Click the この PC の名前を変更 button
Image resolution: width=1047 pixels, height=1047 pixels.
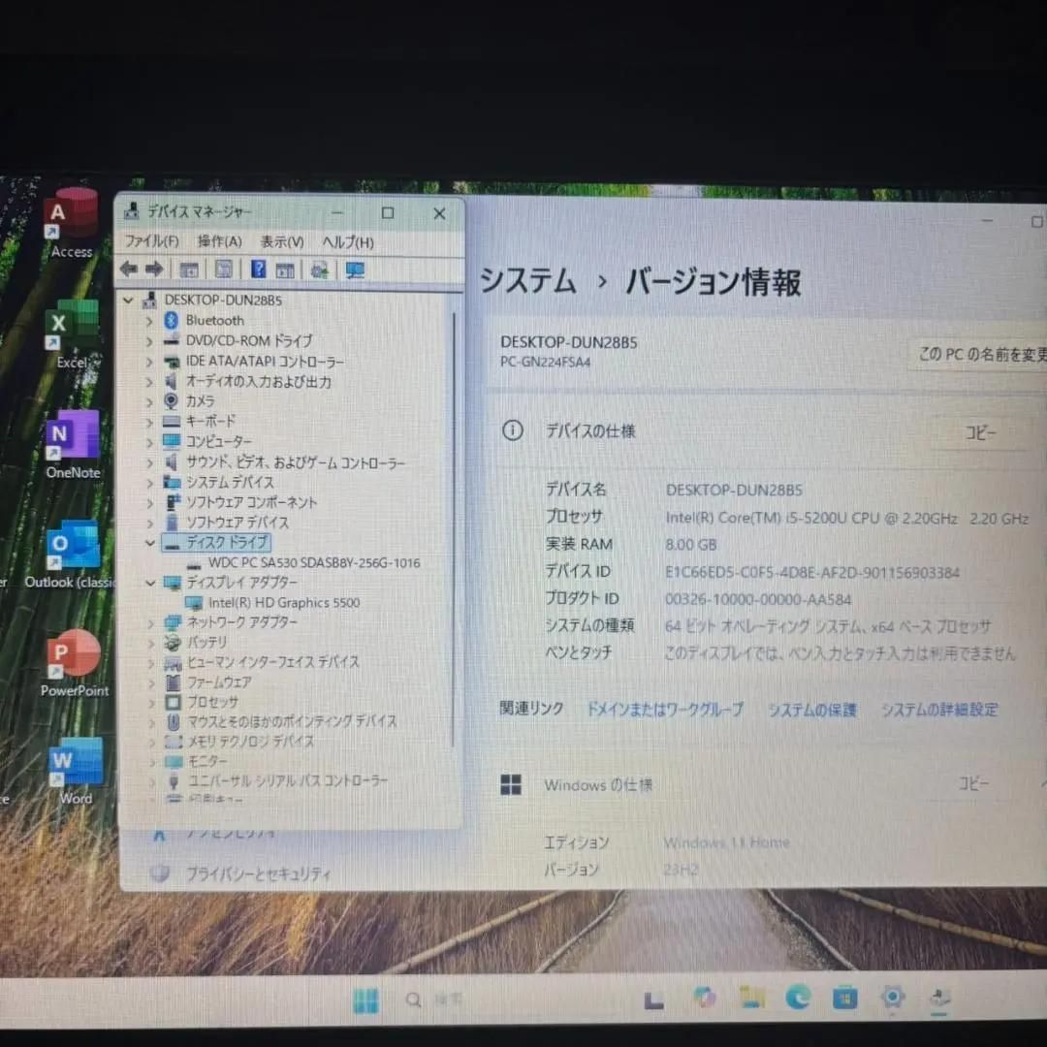[x=979, y=354]
